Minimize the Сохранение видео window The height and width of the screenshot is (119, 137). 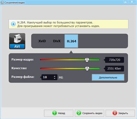point(125,2)
